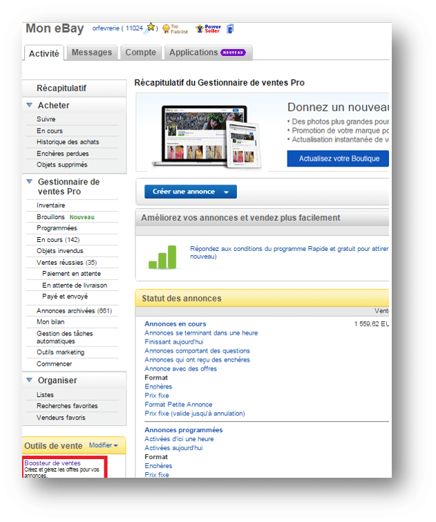Click the Top Fiabilité badge icon
This screenshot has height=522, width=436.
[175, 29]
